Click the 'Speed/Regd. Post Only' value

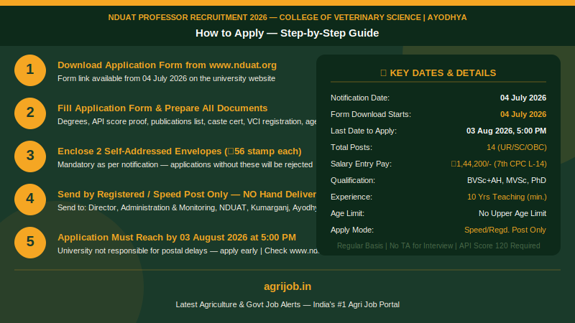point(505,230)
